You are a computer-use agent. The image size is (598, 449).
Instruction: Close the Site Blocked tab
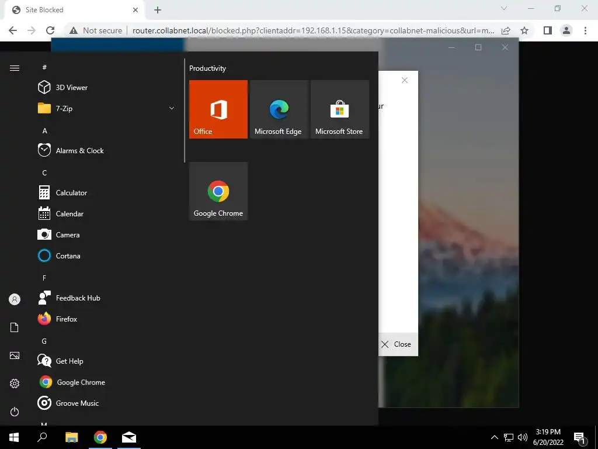click(x=135, y=10)
